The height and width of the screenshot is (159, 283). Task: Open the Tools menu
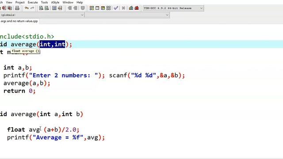point(44,2)
